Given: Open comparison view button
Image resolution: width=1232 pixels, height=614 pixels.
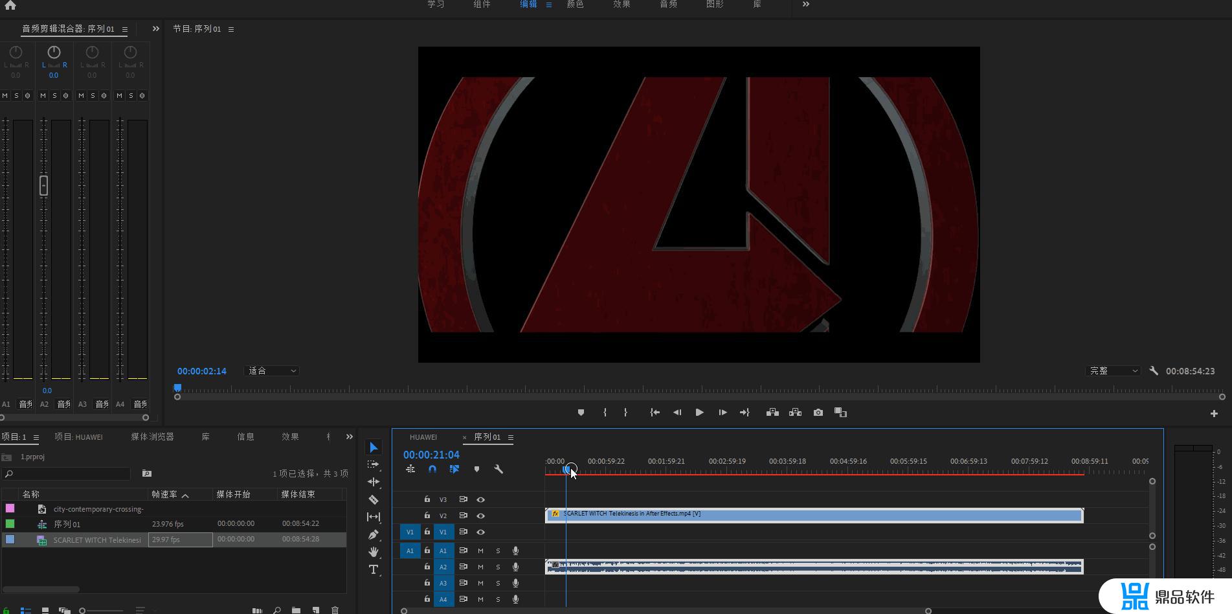Looking at the screenshot, I should click(840, 413).
